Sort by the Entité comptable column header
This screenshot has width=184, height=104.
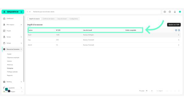131,30
